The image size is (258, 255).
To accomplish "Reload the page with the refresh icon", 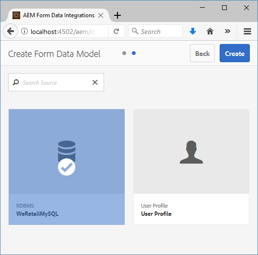I will point(117,31).
